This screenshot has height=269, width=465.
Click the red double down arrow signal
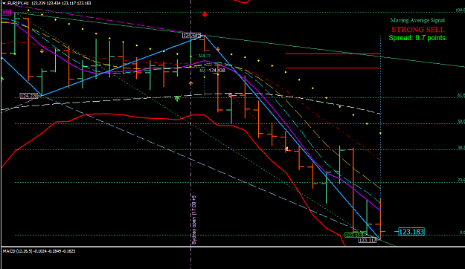(205, 14)
